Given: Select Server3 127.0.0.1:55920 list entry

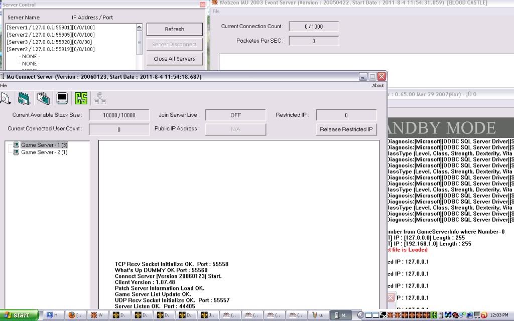Looking at the screenshot, I should point(50,42).
